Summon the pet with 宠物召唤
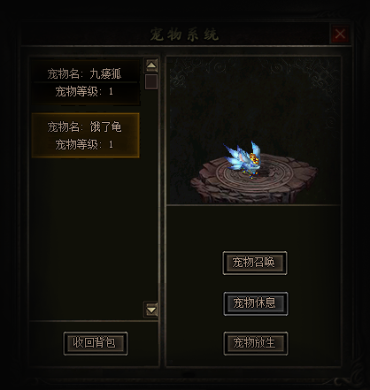The width and height of the screenshot is (370, 390). (255, 263)
